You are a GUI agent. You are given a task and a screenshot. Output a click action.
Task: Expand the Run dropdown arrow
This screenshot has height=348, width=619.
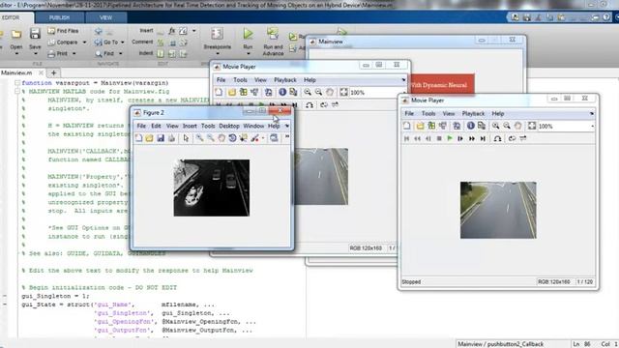(248, 54)
